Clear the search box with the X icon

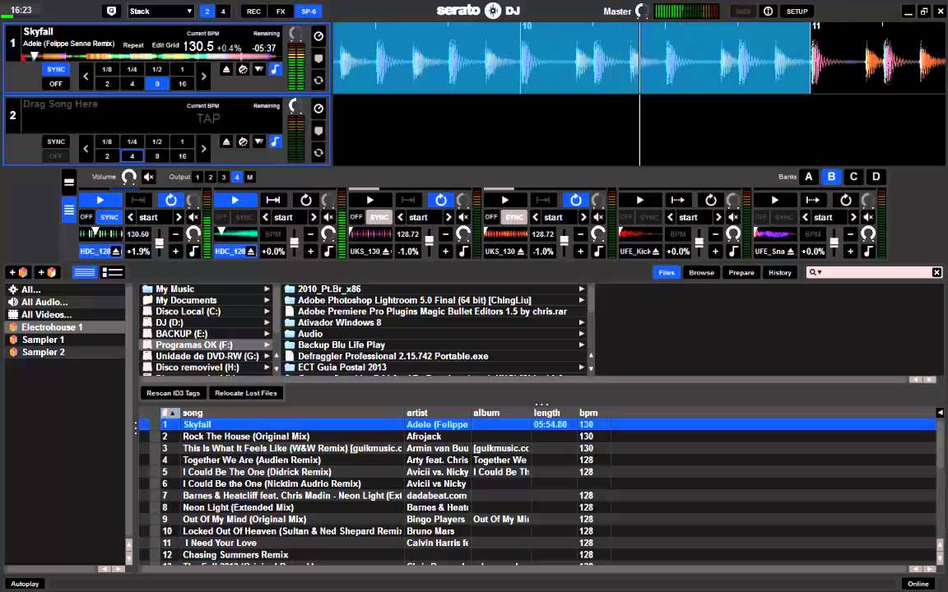(x=936, y=272)
